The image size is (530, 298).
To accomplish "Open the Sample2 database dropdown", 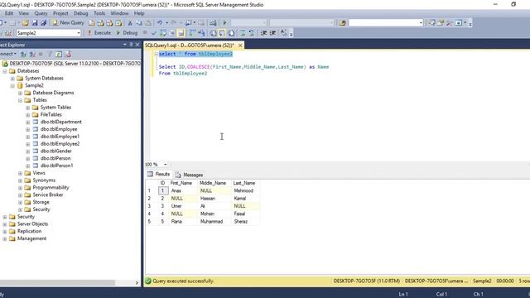I will (79, 33).
